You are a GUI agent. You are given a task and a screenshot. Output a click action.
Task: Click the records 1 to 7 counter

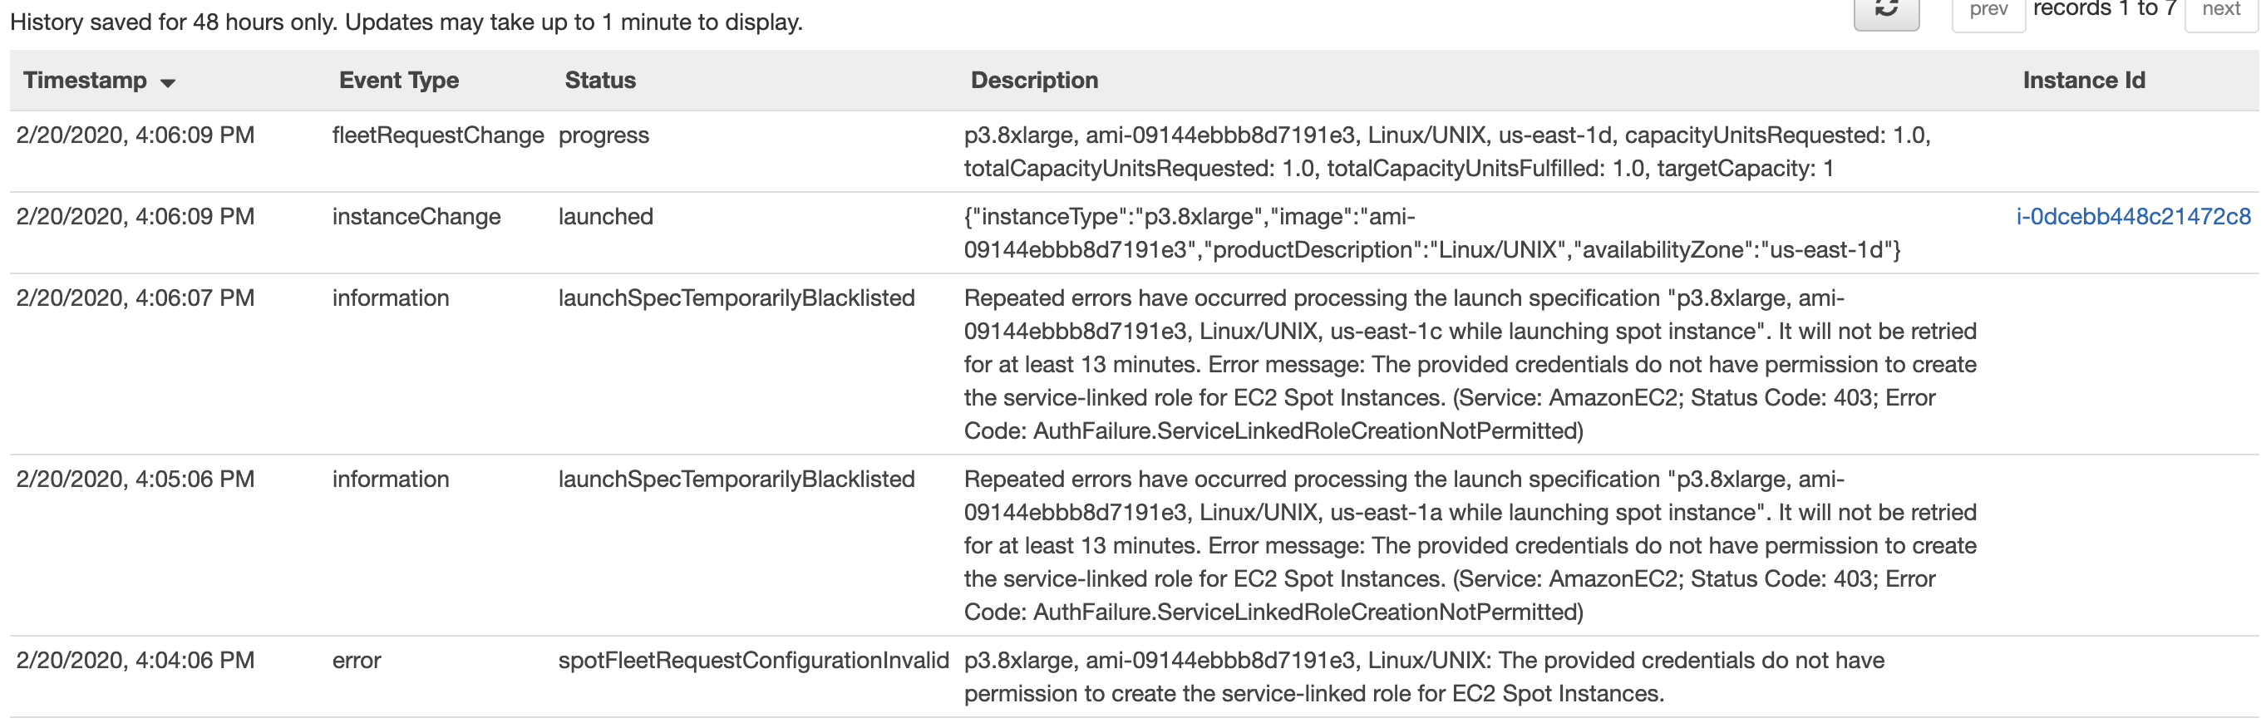[x=2104, y=9]
